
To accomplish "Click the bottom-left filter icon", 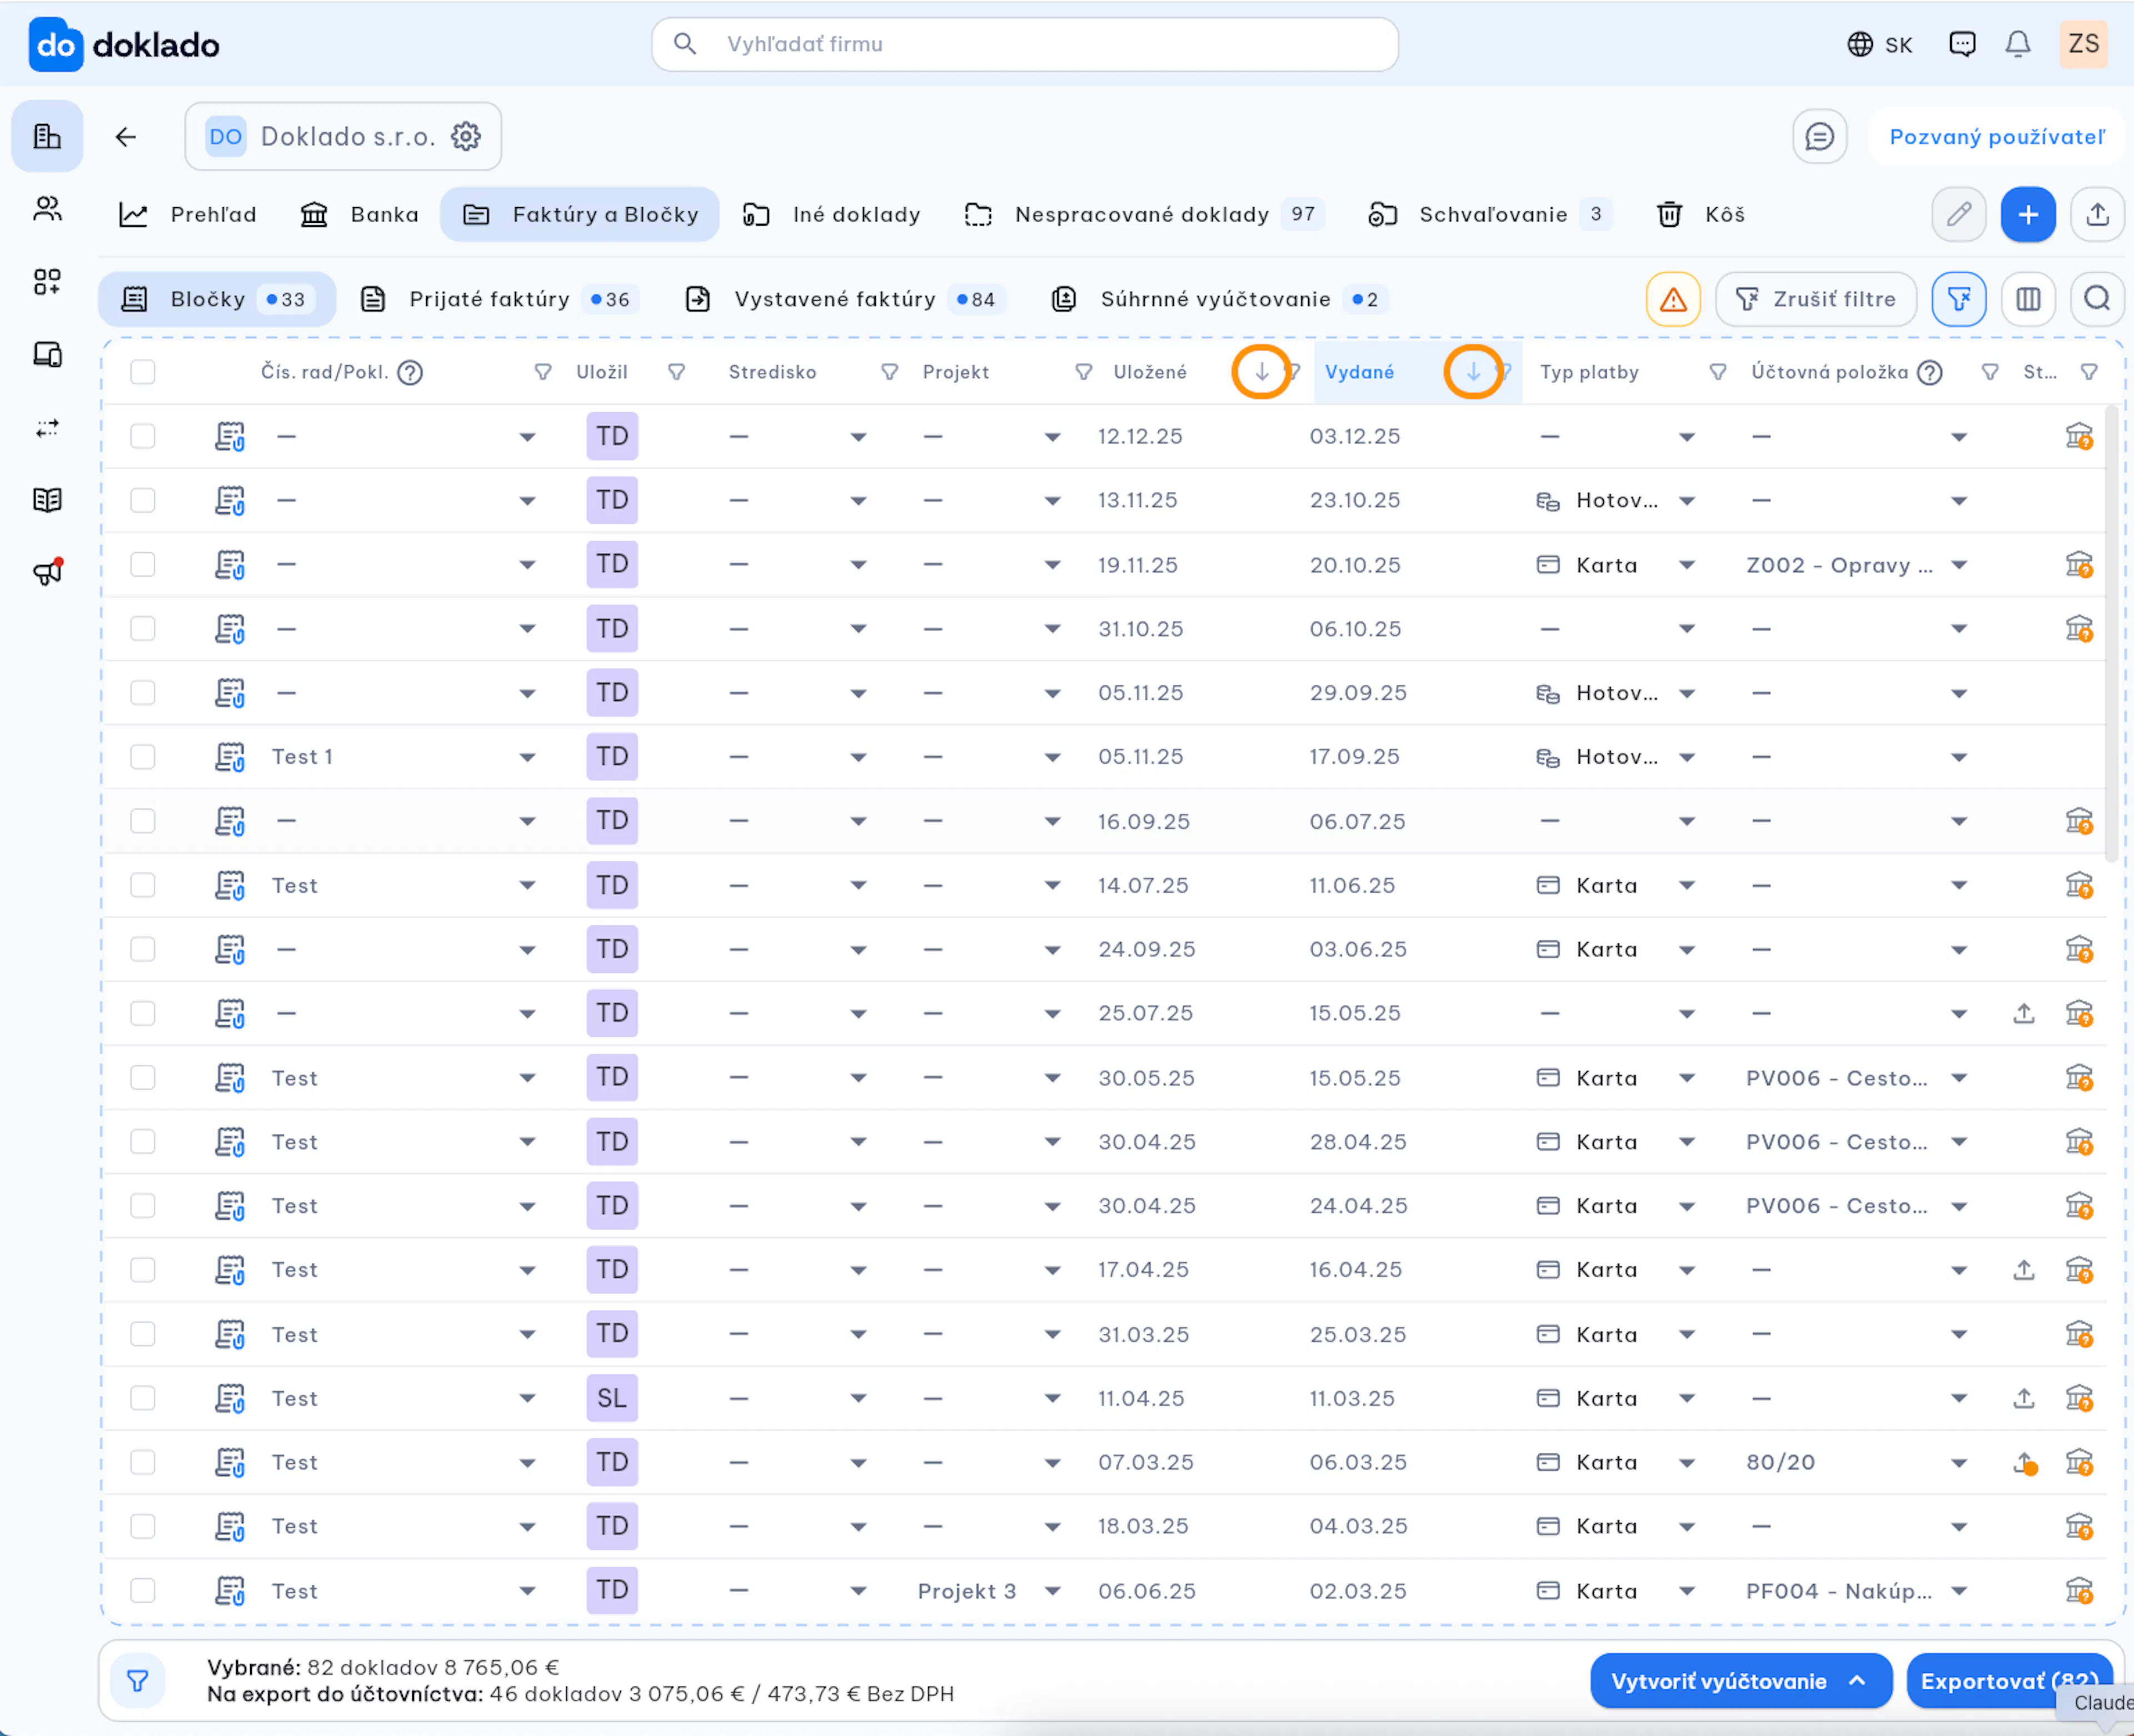I will 138,1681.
